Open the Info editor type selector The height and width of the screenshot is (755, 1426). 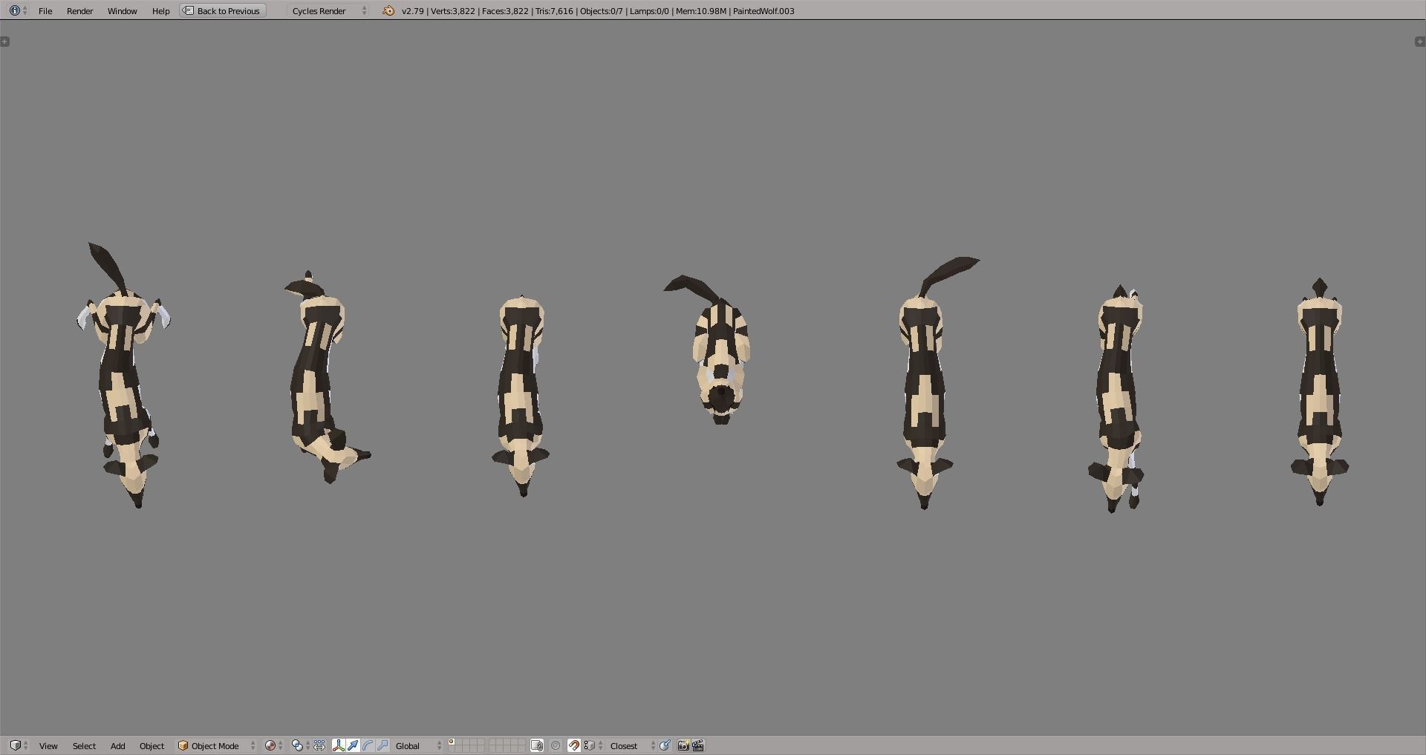[x=18, y=10]
